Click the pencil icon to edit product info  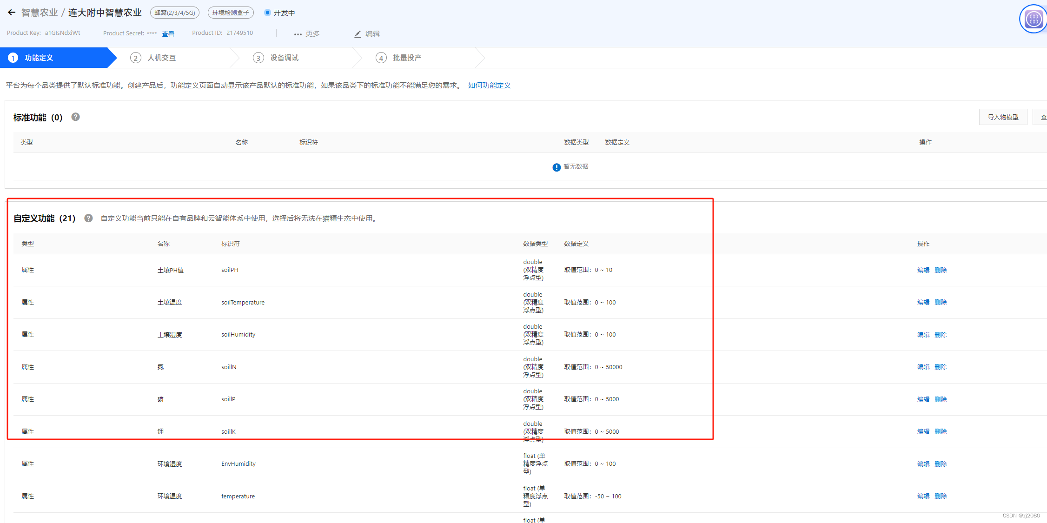tap(357, 33)
